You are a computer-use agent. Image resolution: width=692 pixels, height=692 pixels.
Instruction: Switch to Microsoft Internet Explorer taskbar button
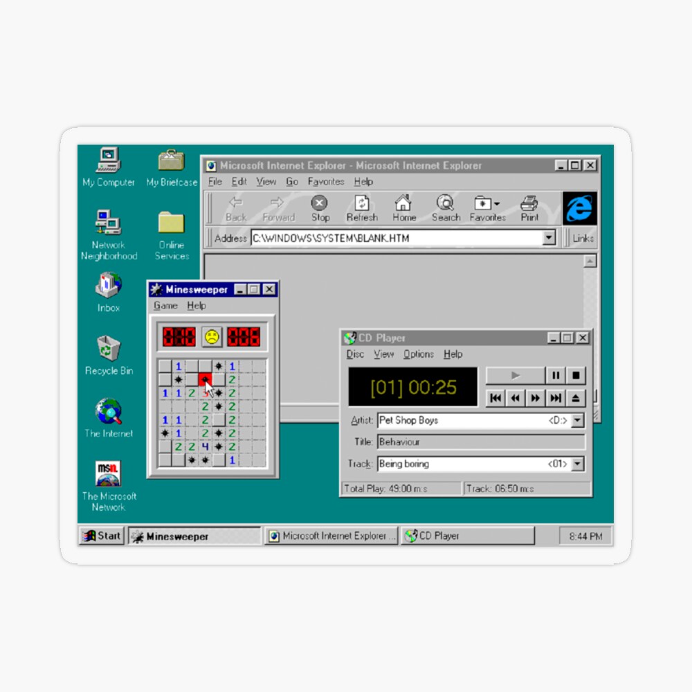331,536
